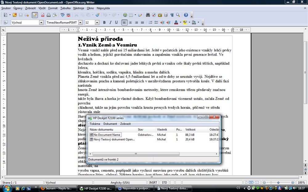The width and height of the screenshot is (308, 192).
Task: Insert a table using the Table icon
Action: (x=131, y=15)
